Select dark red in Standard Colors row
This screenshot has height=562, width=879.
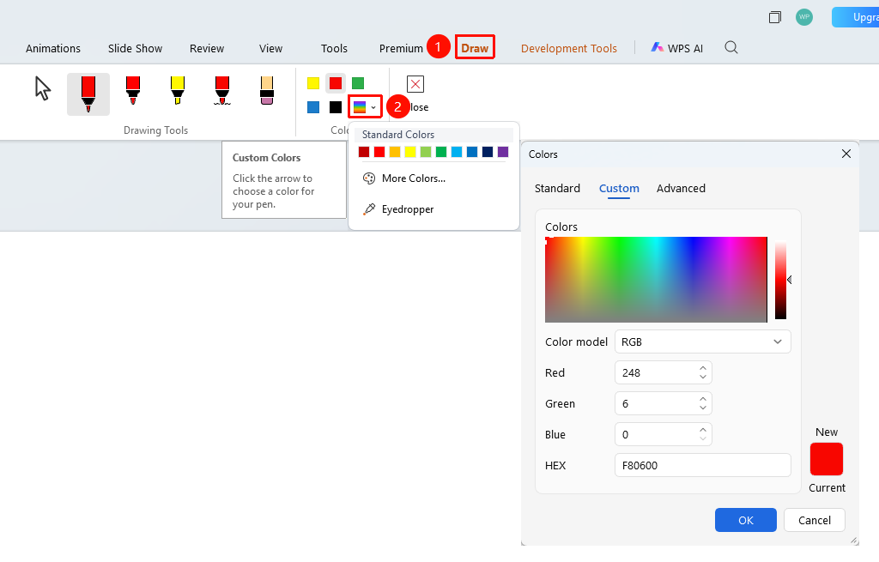[364, 152]
